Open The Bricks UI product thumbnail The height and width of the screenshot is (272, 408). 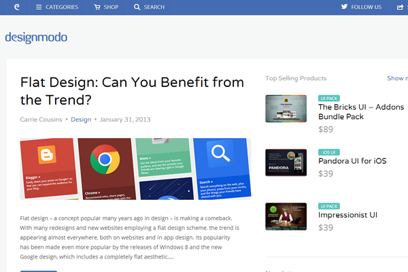286,109
